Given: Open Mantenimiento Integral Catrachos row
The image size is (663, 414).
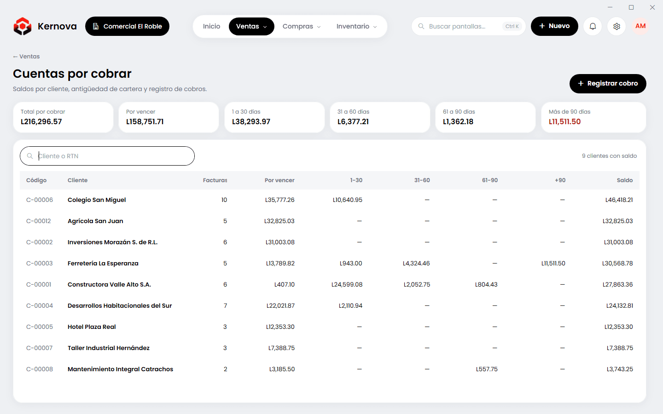Looking at the screenshot, I should pyautogui.click(x=330, y=369).
